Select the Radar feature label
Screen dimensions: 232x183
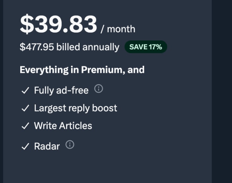47,146
